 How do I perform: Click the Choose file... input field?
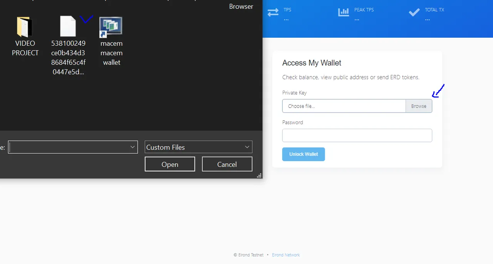tap(344, 106)
